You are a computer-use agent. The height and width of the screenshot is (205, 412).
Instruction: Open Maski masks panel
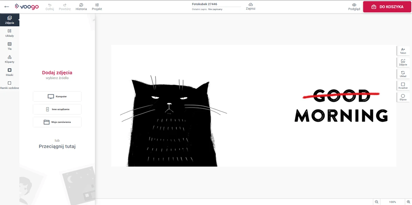[x=9, y=72]
